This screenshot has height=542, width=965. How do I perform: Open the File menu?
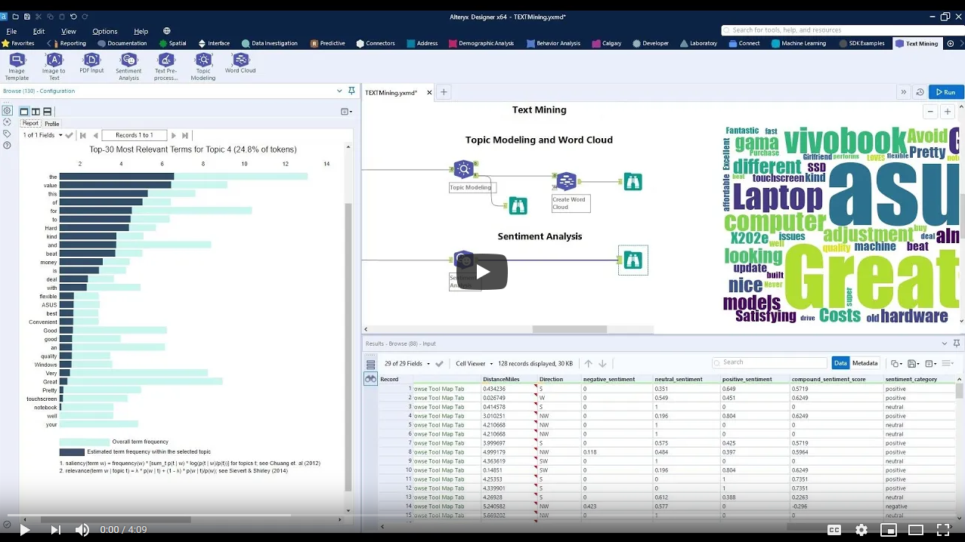click(11, 31)
